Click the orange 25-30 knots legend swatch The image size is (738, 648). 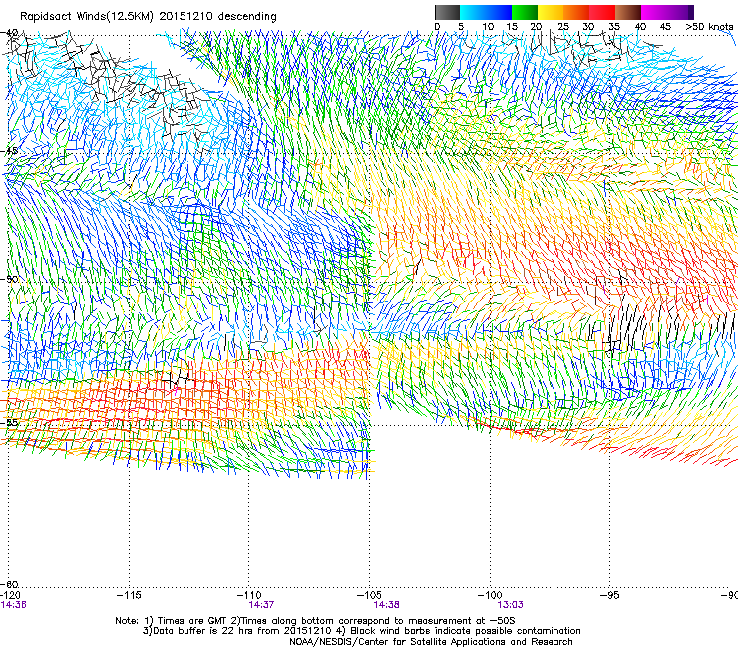[x=576, y=12]
